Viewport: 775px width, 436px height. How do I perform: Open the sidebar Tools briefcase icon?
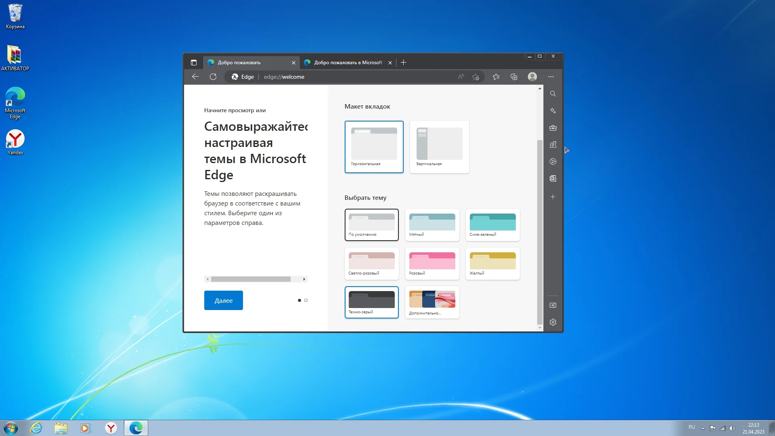(x=553, y=128)
